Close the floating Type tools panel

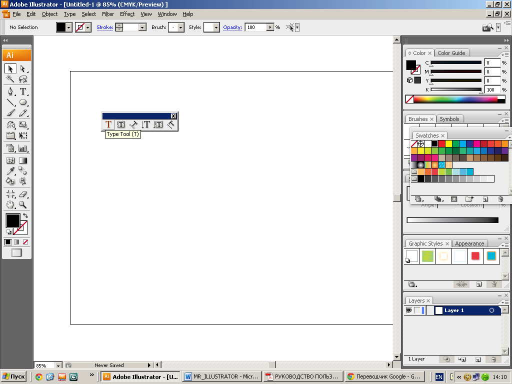click(173, 116)
